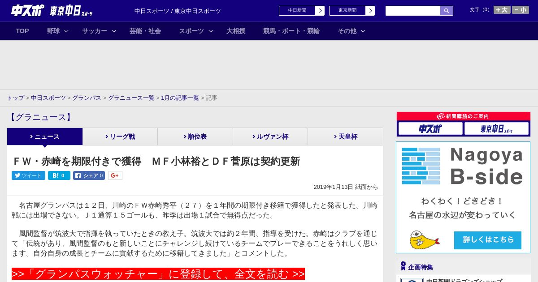This screenshot has height=282, width=538.
Task: Switch to the ルヴァン杯 tab
Action: (270, 137)
